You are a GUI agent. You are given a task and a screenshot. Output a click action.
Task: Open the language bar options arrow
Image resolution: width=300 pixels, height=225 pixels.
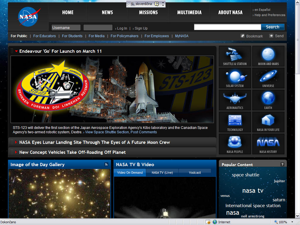click(163, 5)
